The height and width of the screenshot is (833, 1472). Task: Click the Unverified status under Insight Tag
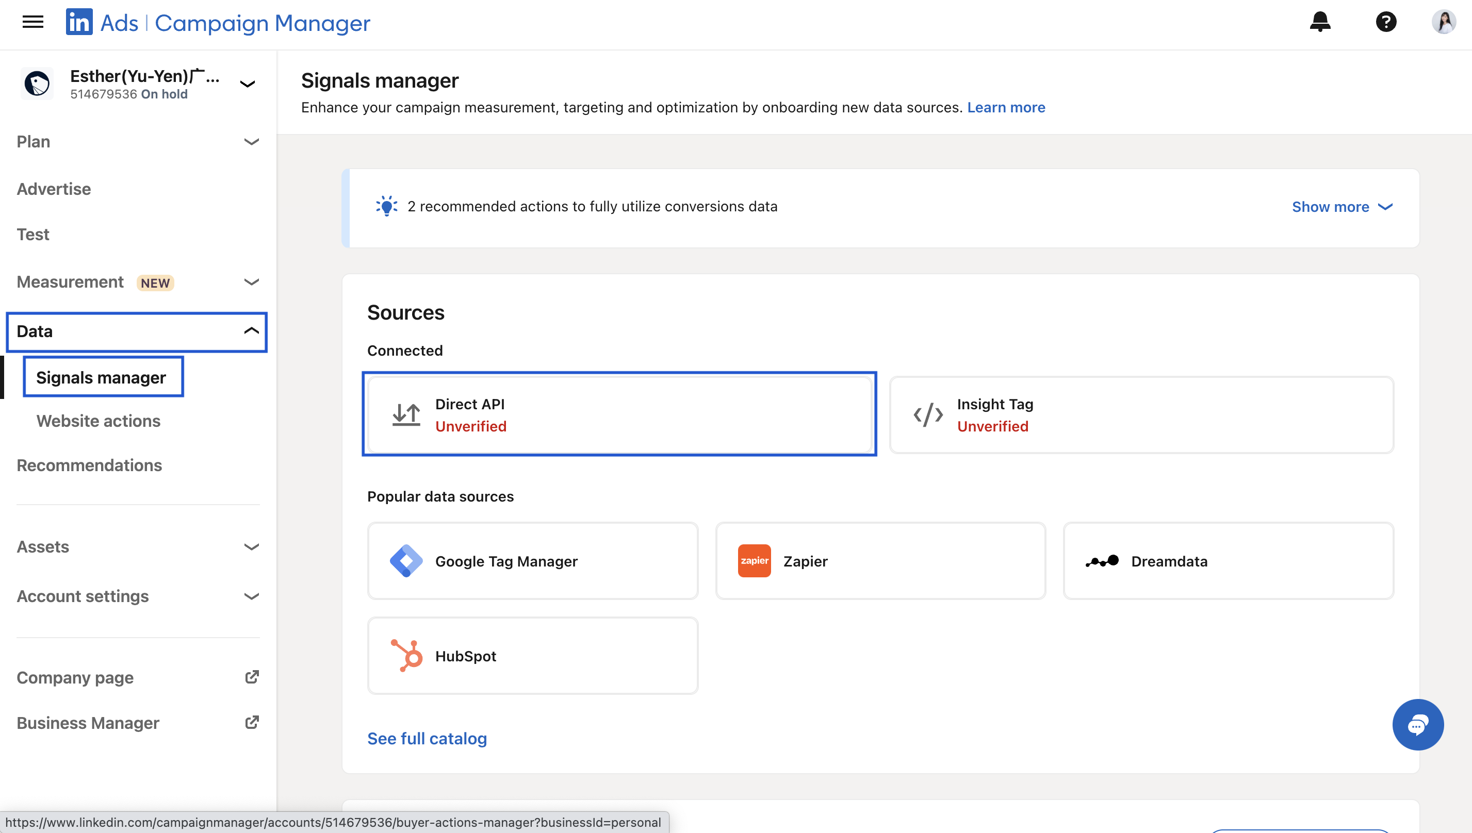992,426
